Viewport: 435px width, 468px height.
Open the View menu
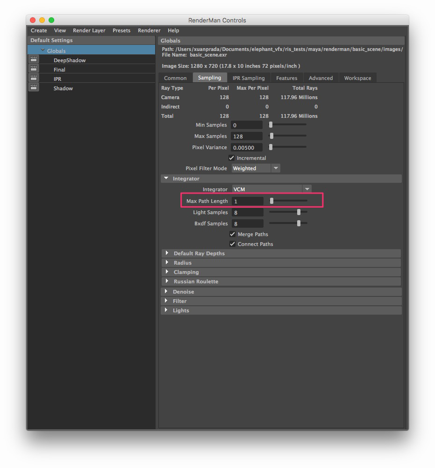click(x=60, y=30)
